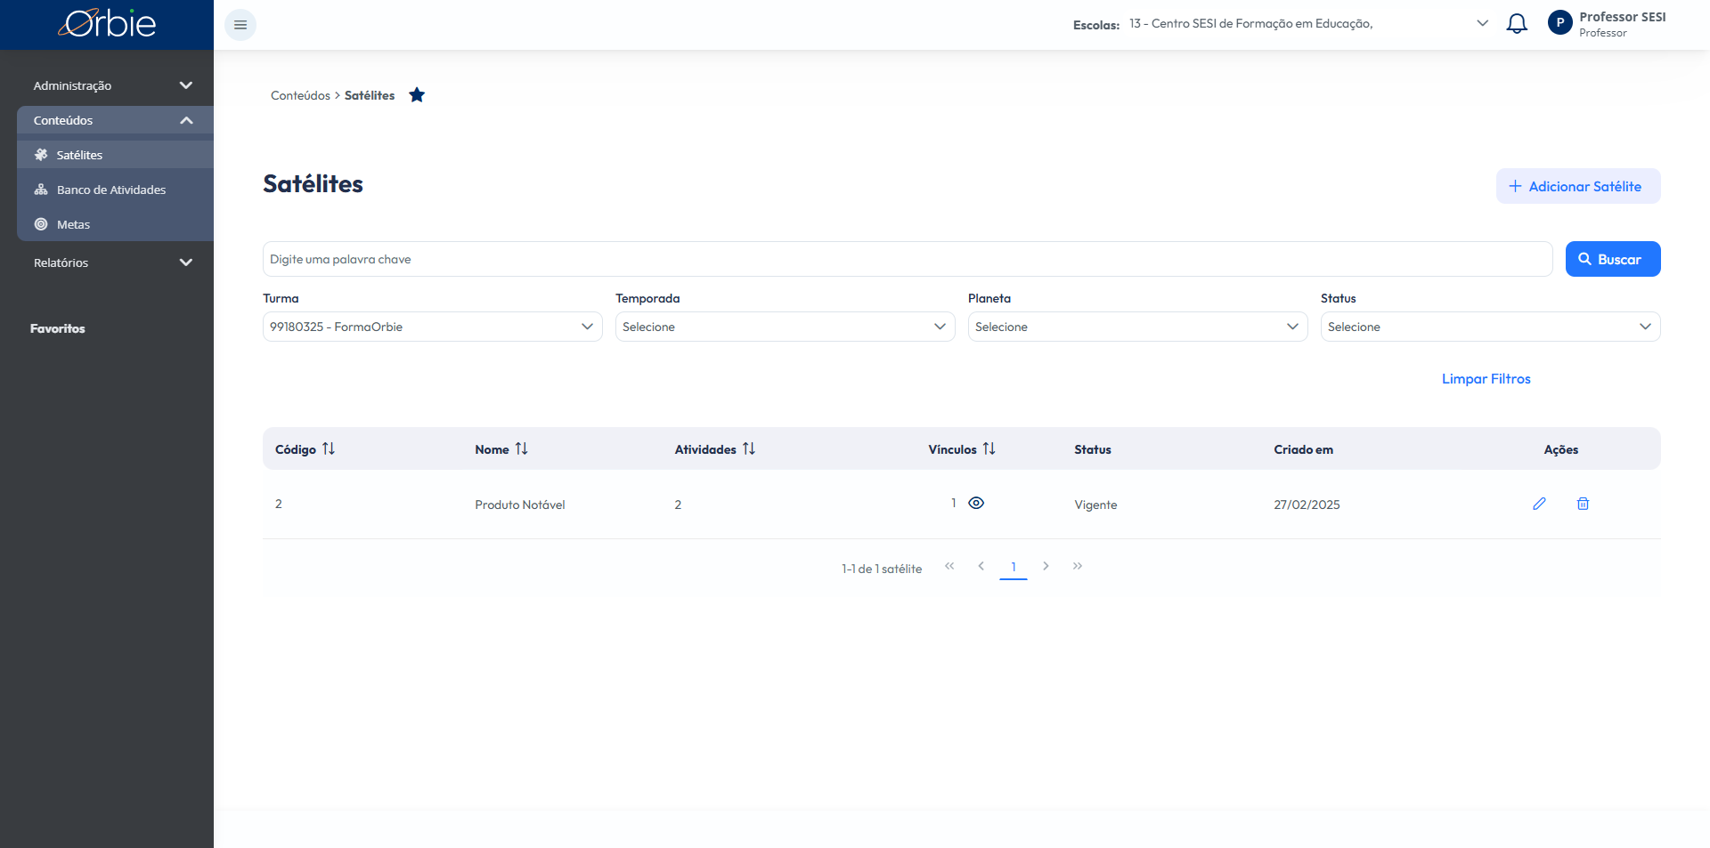The width and height of the screenshot is (1710, 848).
Task: Go to the next results page
Action: tap(1046, 566)
